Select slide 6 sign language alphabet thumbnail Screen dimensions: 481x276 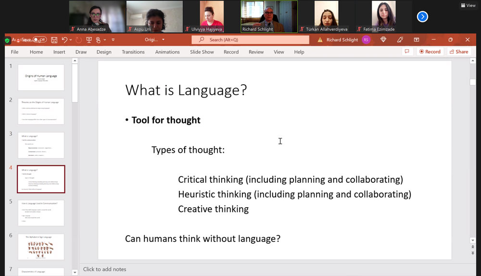[41, 247]
